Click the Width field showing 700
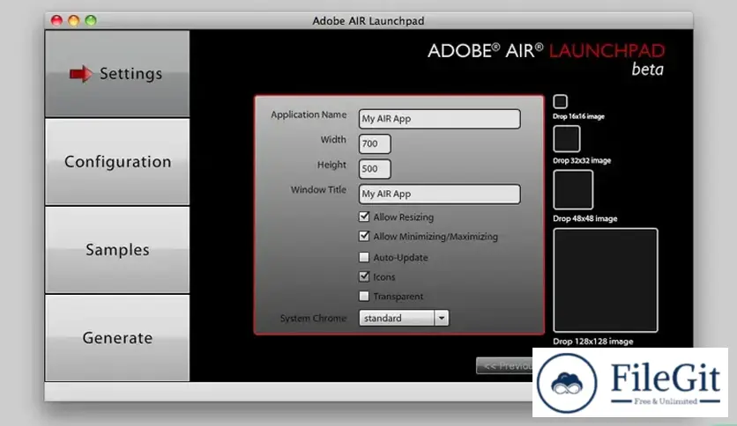This screenshot has height=426, width=737. click(375, 143)
